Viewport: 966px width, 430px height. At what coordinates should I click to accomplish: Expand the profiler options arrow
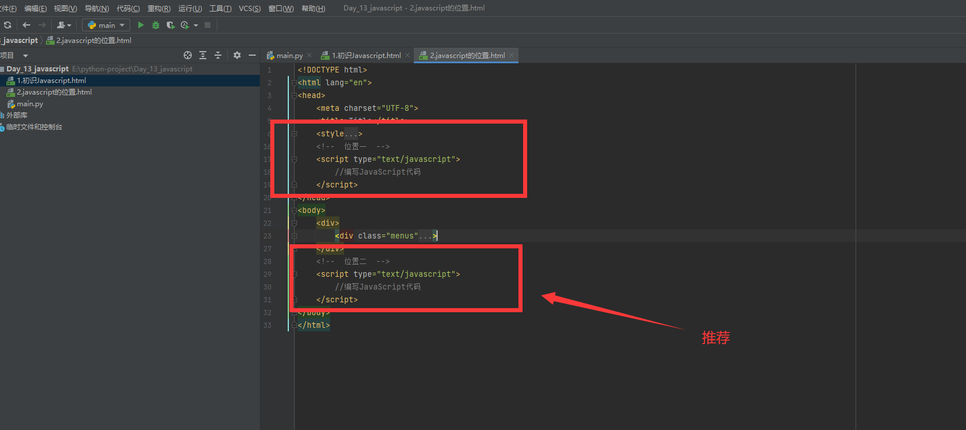[x=196, y=25]
